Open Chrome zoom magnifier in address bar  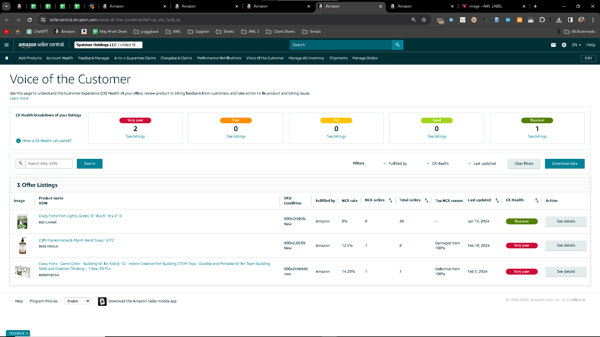point(413,20)
